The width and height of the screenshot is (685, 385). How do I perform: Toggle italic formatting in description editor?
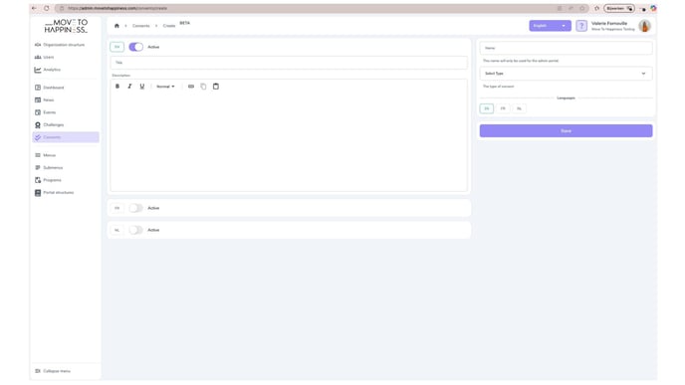pyautogui.click(x=129, y=87)
